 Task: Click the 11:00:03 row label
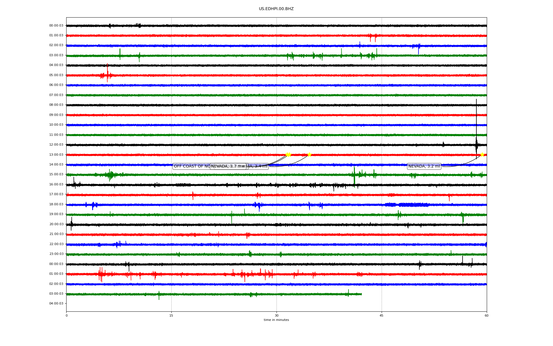point(56,135)
